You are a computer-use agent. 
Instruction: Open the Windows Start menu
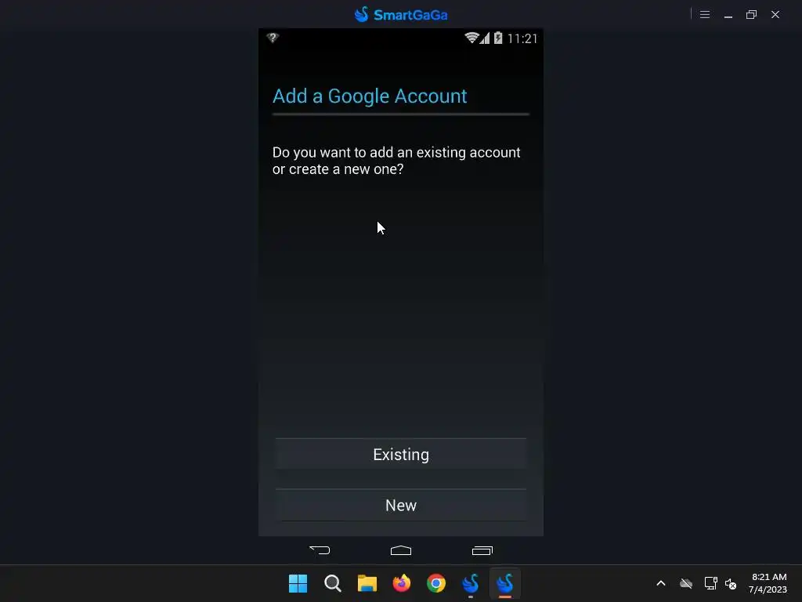298,583
